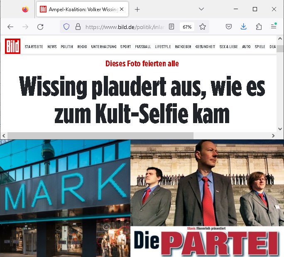Click the horizontal scrollbar right arrow
284x257 pixels.
coord(273,136)
